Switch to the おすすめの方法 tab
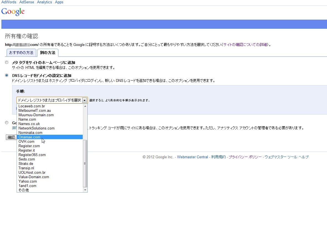The width and height of the screenshot is (327, 236). click(21, 53)
